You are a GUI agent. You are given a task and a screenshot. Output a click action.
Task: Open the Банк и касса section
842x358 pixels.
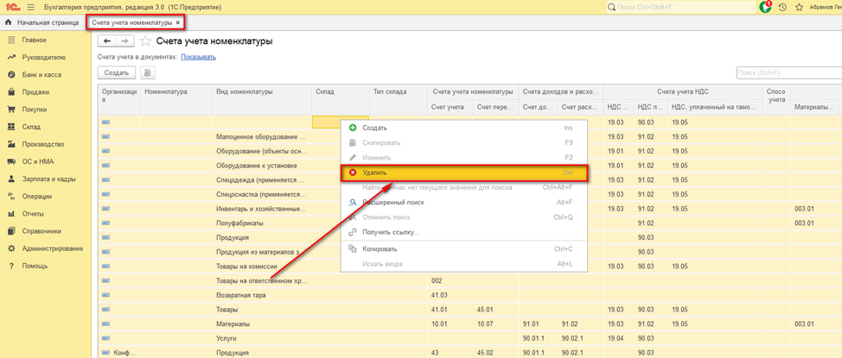pyautogui.click(x=41, y=75)
